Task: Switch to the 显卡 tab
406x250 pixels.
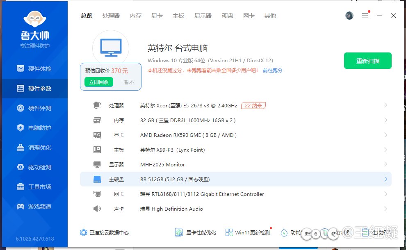Action: pyautogui.click(x=157, y=16)
